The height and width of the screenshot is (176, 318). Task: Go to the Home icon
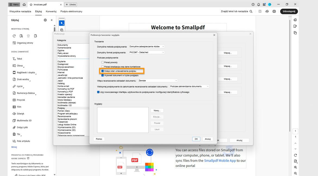(x=24, y=4)
